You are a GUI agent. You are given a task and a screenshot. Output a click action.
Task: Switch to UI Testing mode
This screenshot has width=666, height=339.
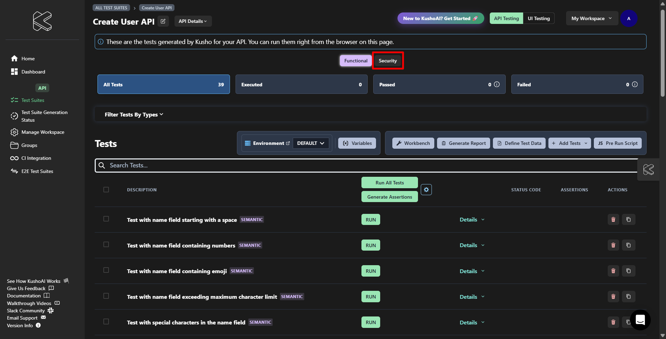[x=538, y=18]
